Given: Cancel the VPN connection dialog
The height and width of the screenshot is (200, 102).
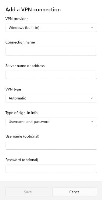Looking at the screenshot, I should (75, 192).
